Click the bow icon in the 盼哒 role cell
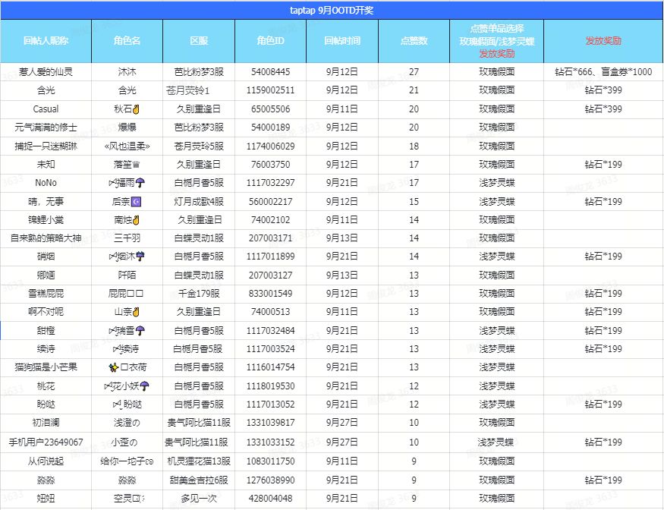Image resolution: width=664 pixels, height=510 pixels. click(x=118, y=405)
